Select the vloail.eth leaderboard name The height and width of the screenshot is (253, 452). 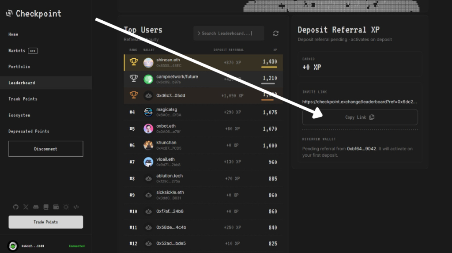coord(166,159)
